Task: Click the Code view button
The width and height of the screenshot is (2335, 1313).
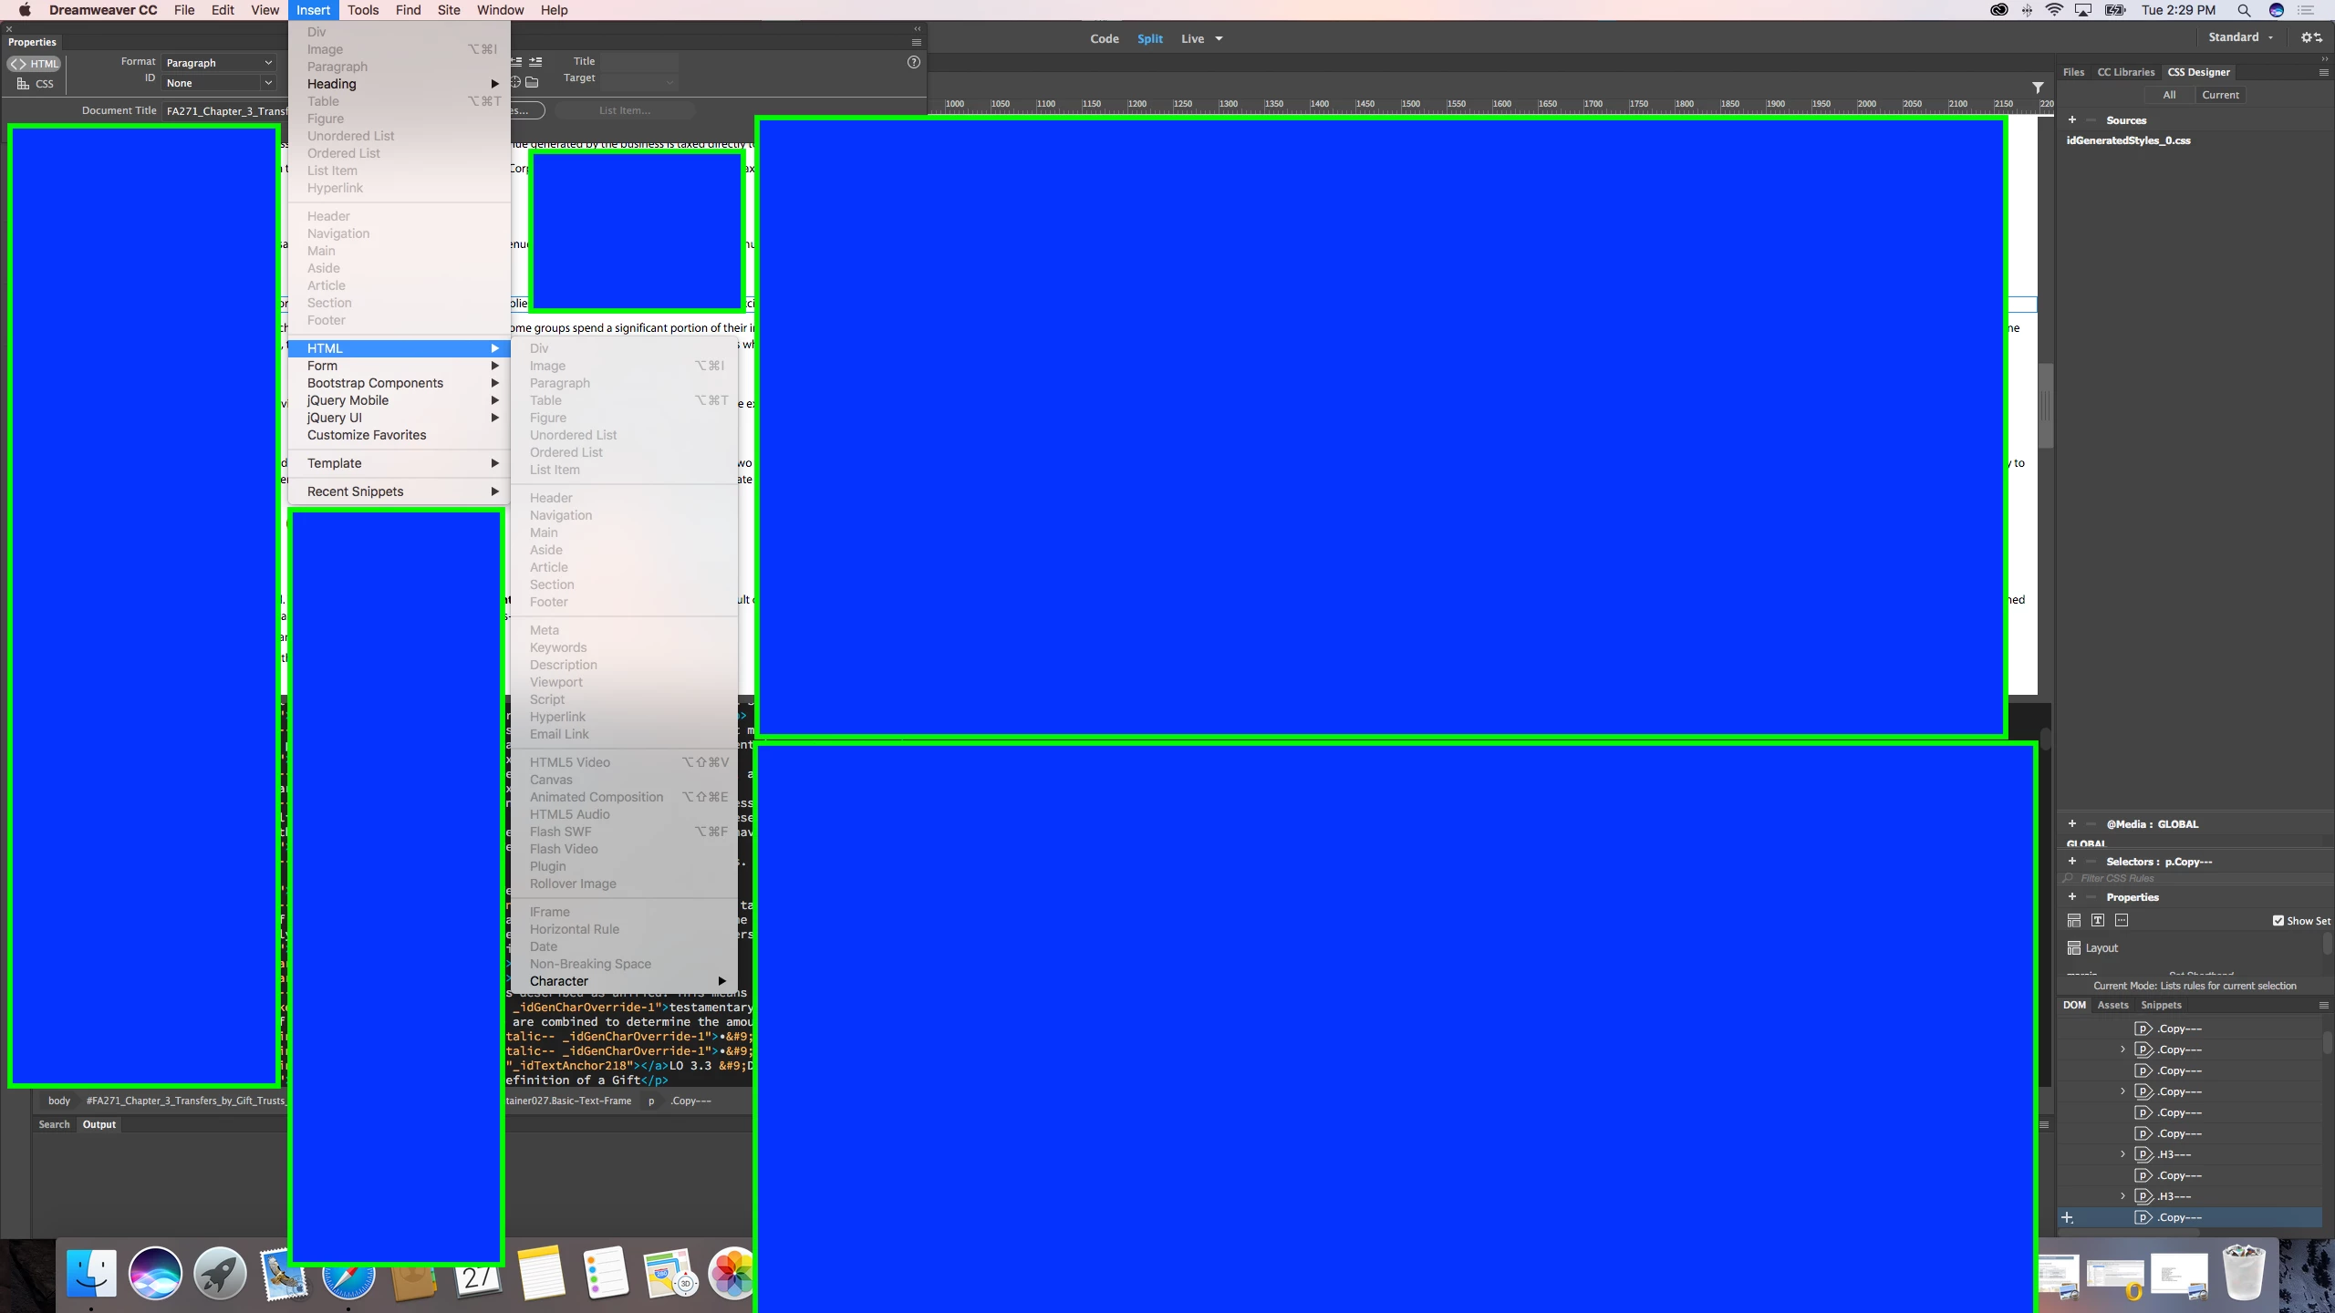Action: coord(1104,38)
